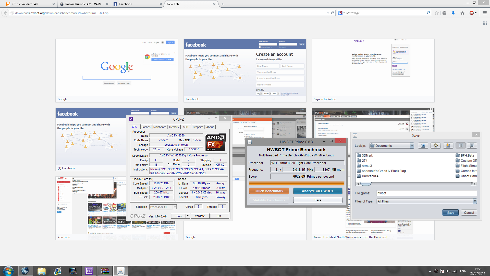Open File Explorer from taskbar

click(41, 271)
